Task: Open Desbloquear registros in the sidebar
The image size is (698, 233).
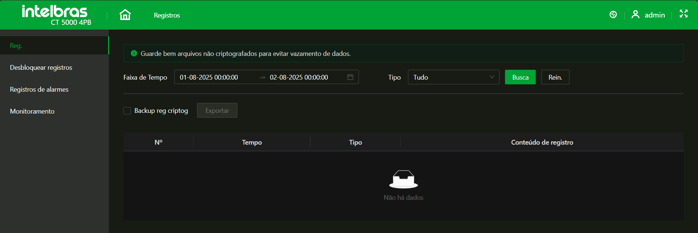Action: tap(41, 68)
